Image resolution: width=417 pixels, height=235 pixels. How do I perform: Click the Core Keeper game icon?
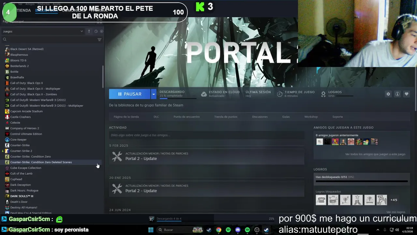[7, 139]
